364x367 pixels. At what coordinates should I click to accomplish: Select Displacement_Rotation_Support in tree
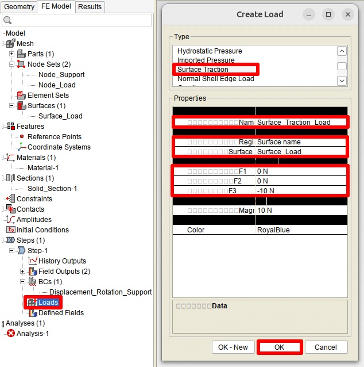100,292
